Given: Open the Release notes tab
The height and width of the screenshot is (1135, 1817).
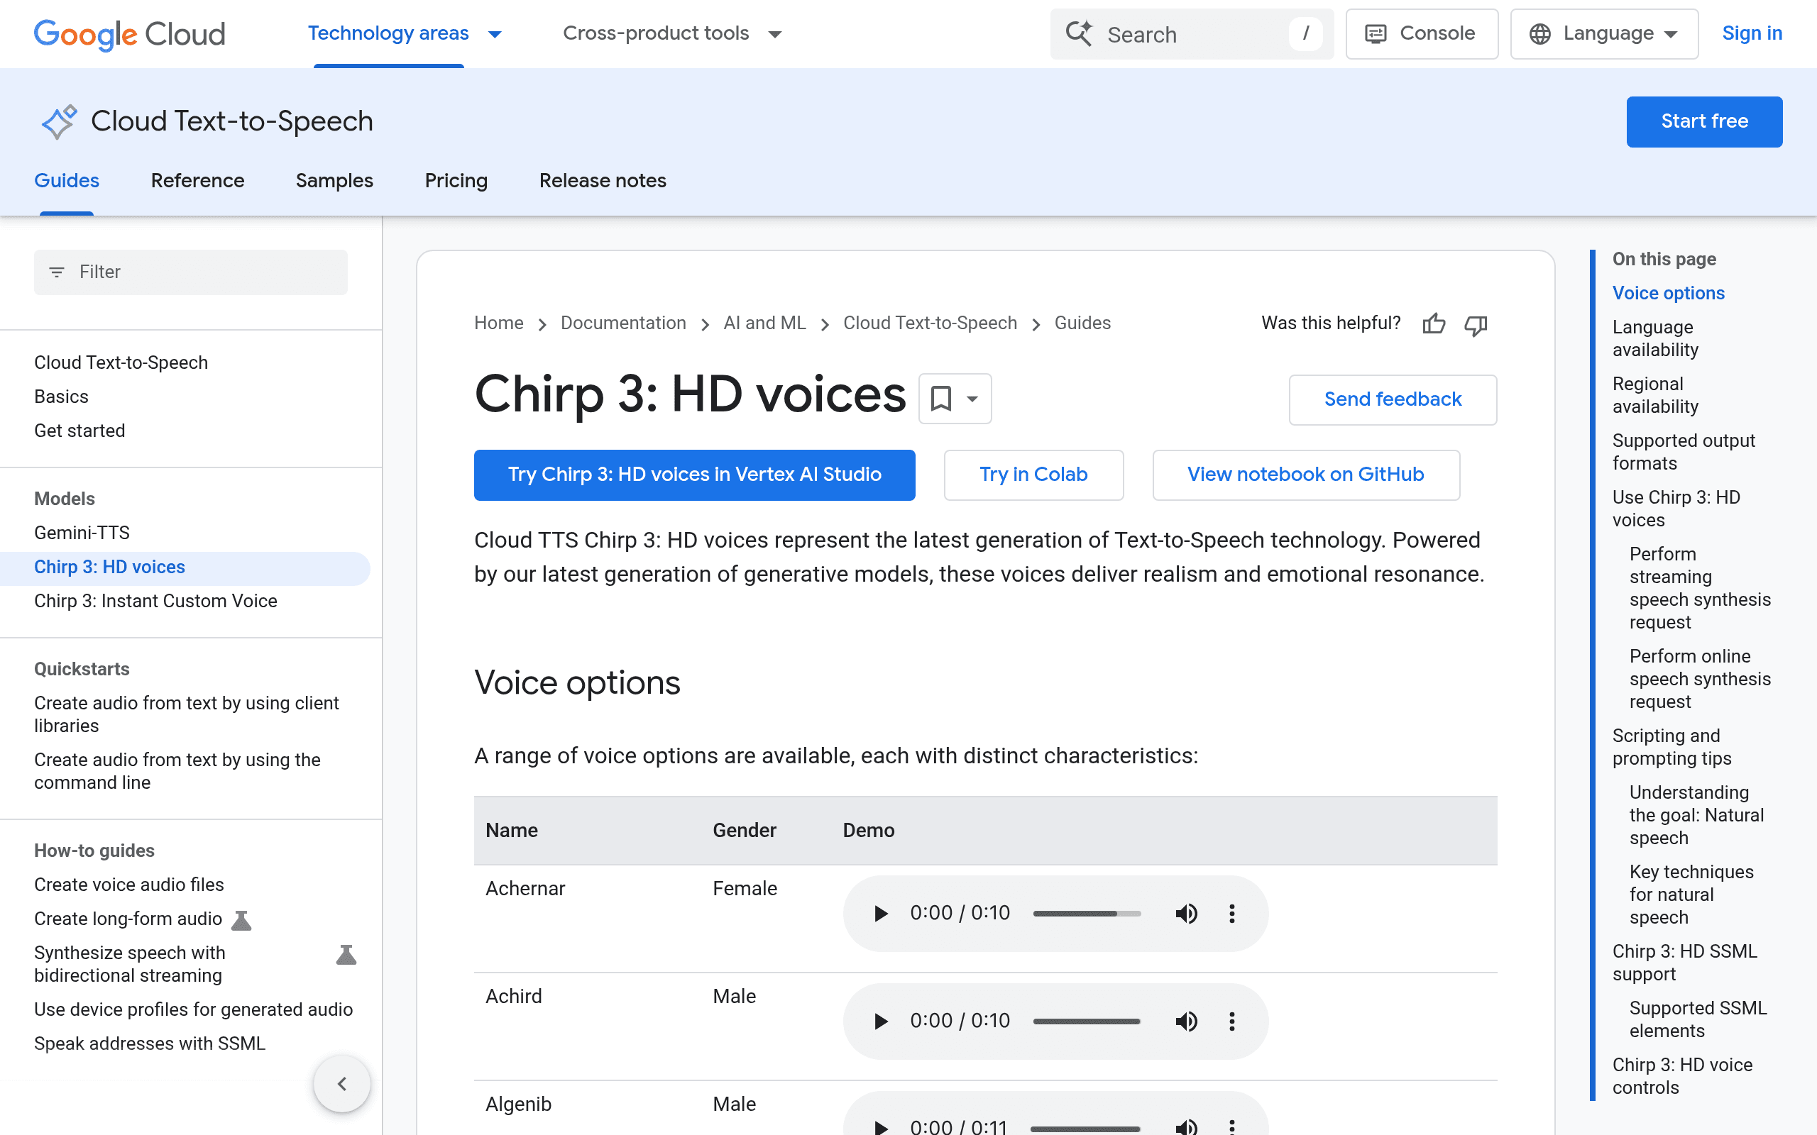Looking at the screenshot, I should [602, 180].
